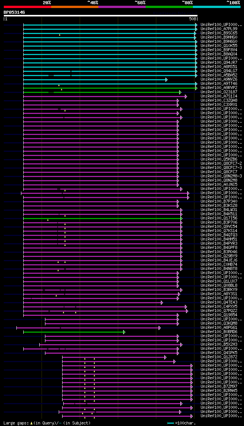
Task: Select the UniRef100_B4LW31 label
Action: tap(219, 210)
